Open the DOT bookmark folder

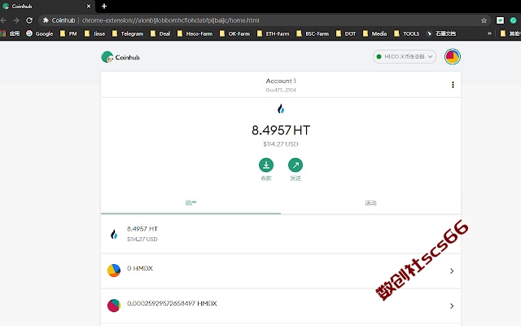345,33
